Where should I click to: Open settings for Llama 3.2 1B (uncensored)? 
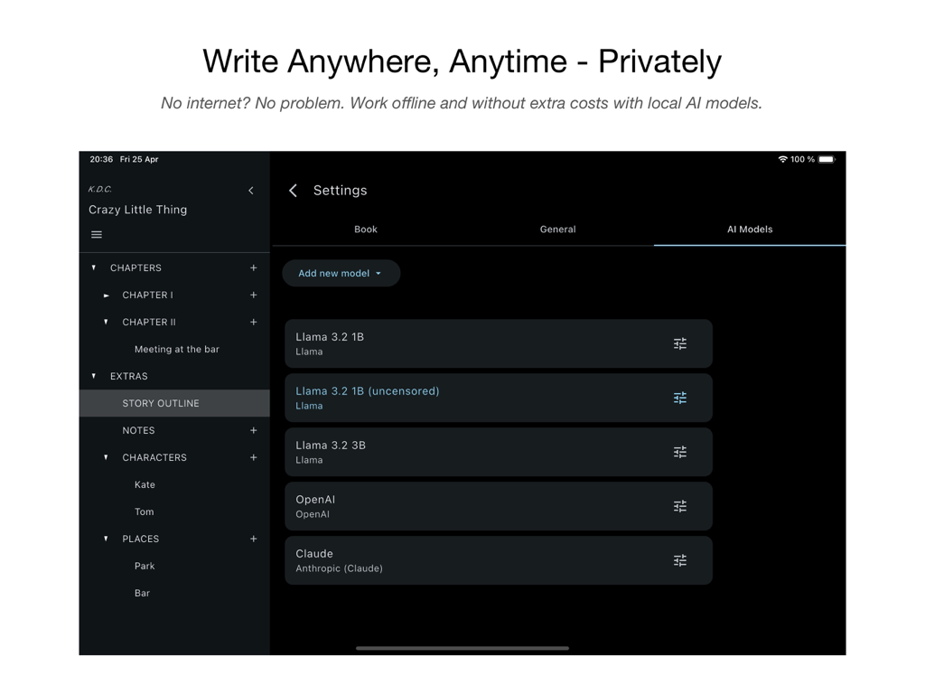pyautogui.click(x=680, y=398)
